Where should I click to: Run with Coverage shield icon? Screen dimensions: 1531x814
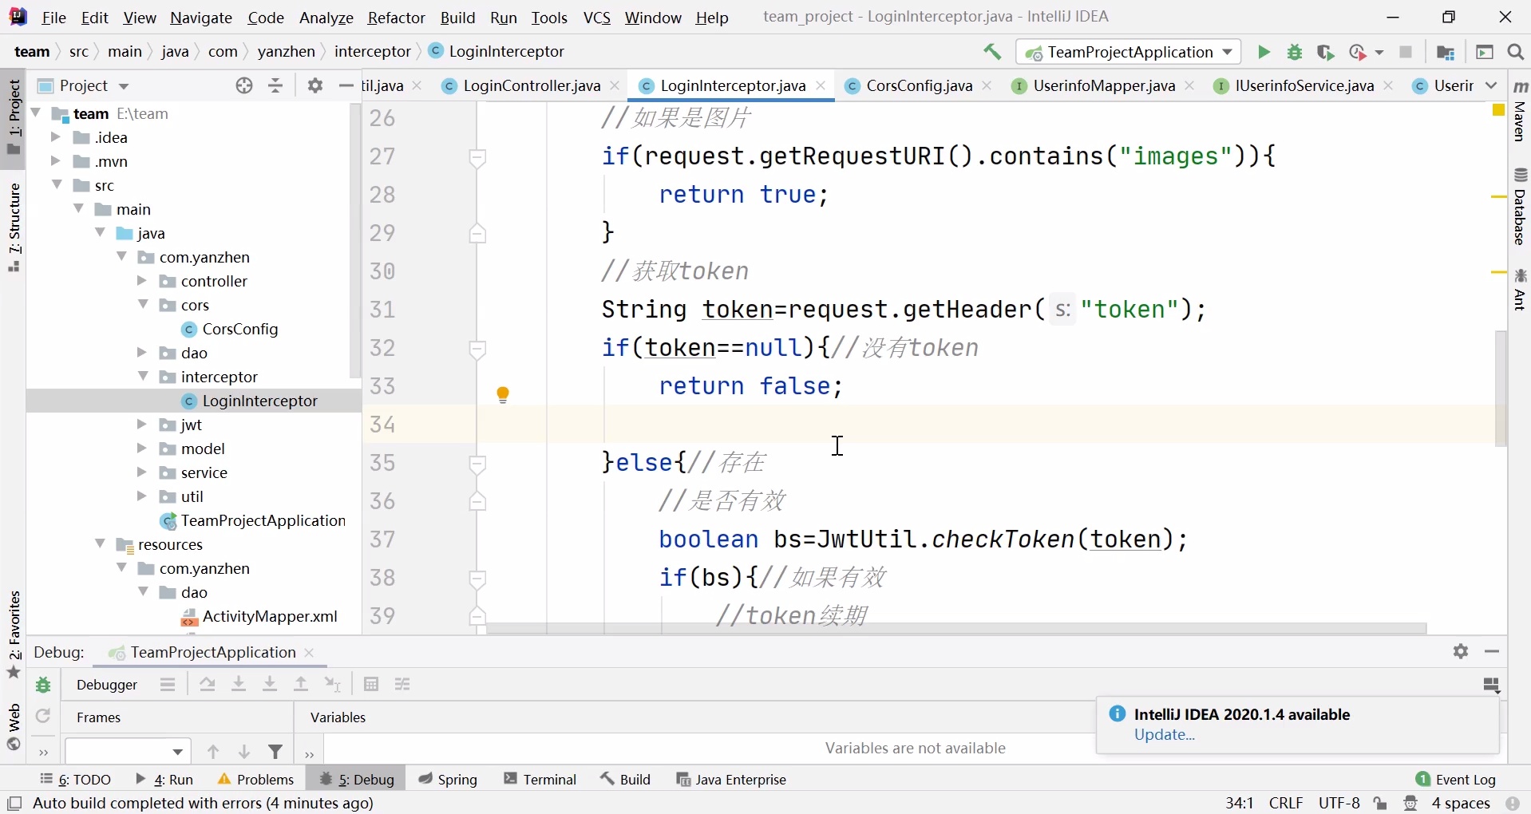click(x=1326, y=52)
